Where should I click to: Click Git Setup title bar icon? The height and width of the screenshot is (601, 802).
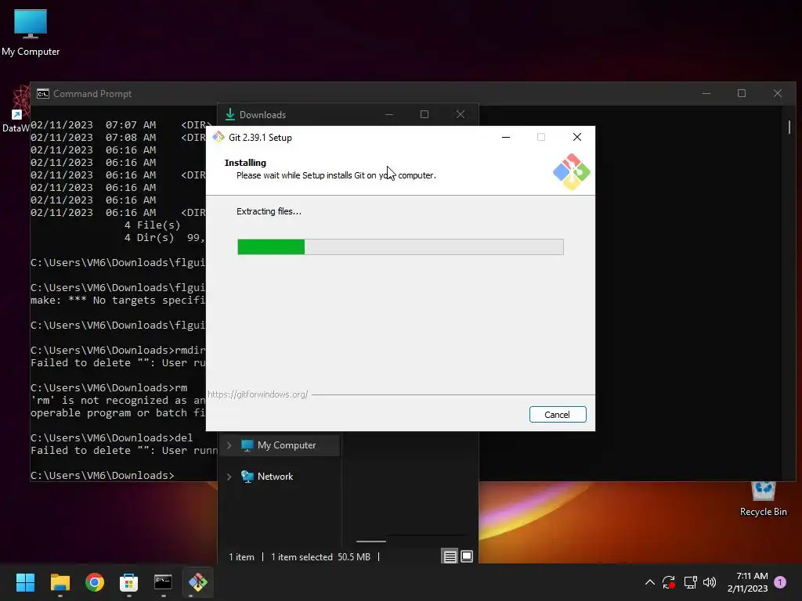(x=219, y=137)
